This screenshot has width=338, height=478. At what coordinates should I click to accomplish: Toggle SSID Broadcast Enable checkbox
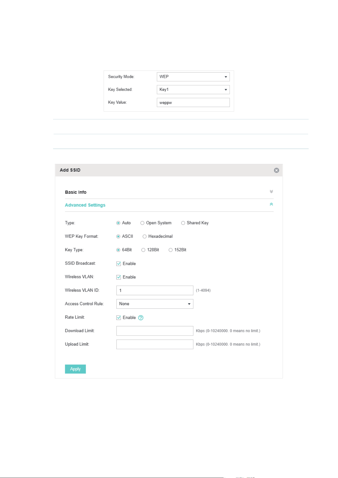click(x=118, y=264)
